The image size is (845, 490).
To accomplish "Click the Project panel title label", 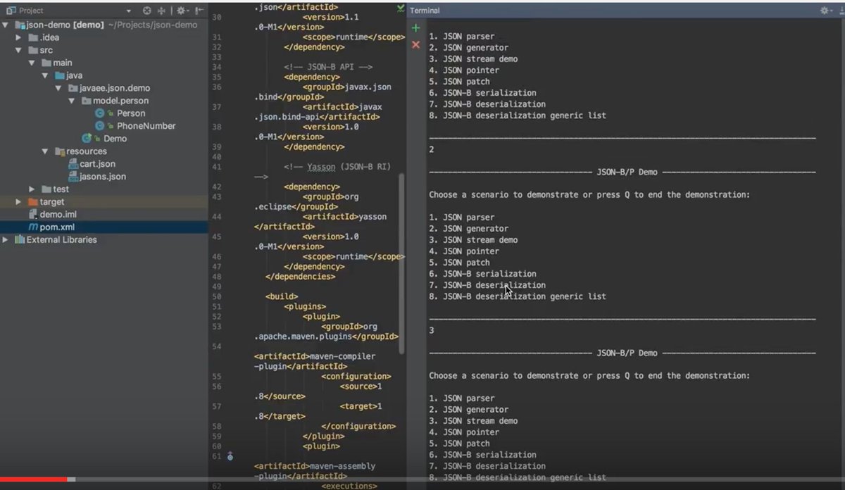I will [x=31, y=11].
